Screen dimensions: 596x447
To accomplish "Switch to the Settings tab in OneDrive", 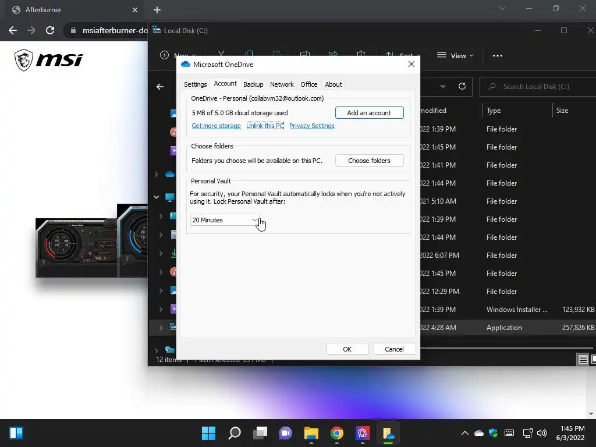I will tap(196, 84).
